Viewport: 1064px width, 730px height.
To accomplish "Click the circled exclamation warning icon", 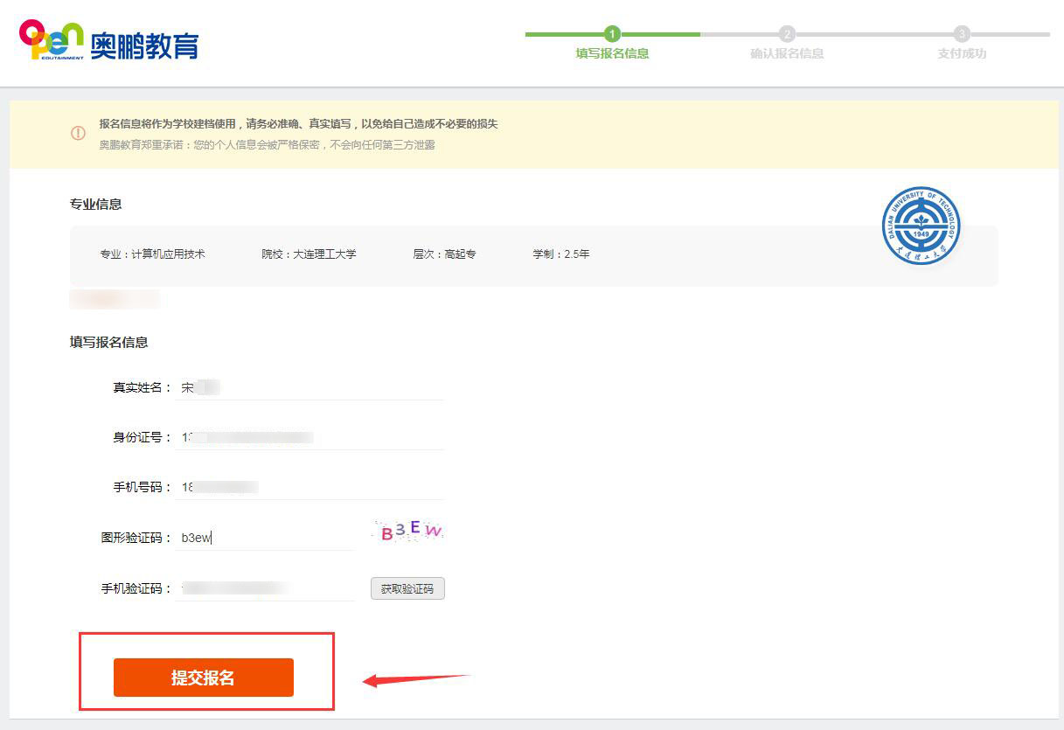I will tap(79, 134).
